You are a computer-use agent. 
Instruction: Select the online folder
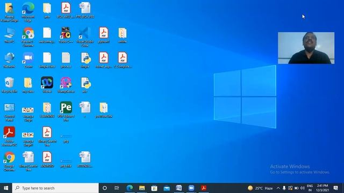pos(123,35)
